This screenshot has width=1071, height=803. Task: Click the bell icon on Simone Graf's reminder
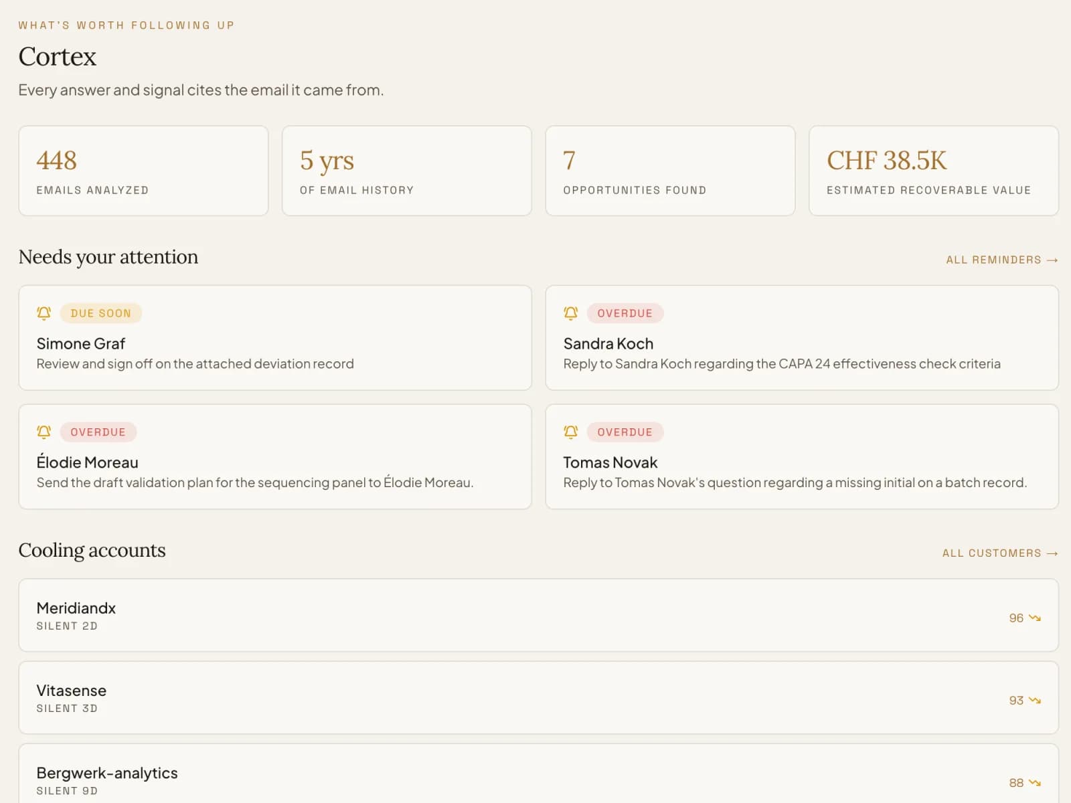44,313
